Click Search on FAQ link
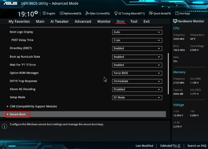The image size is (208, 149). 197,146
